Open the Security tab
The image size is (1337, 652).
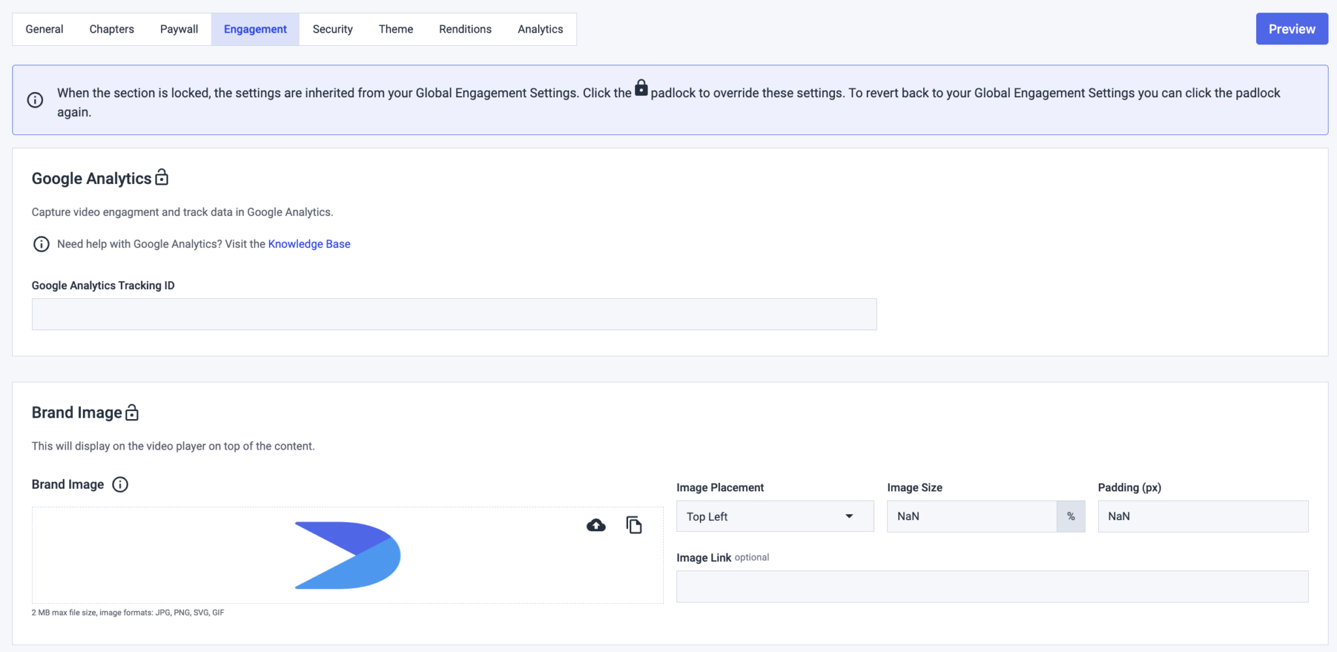[x=332, y=29]
